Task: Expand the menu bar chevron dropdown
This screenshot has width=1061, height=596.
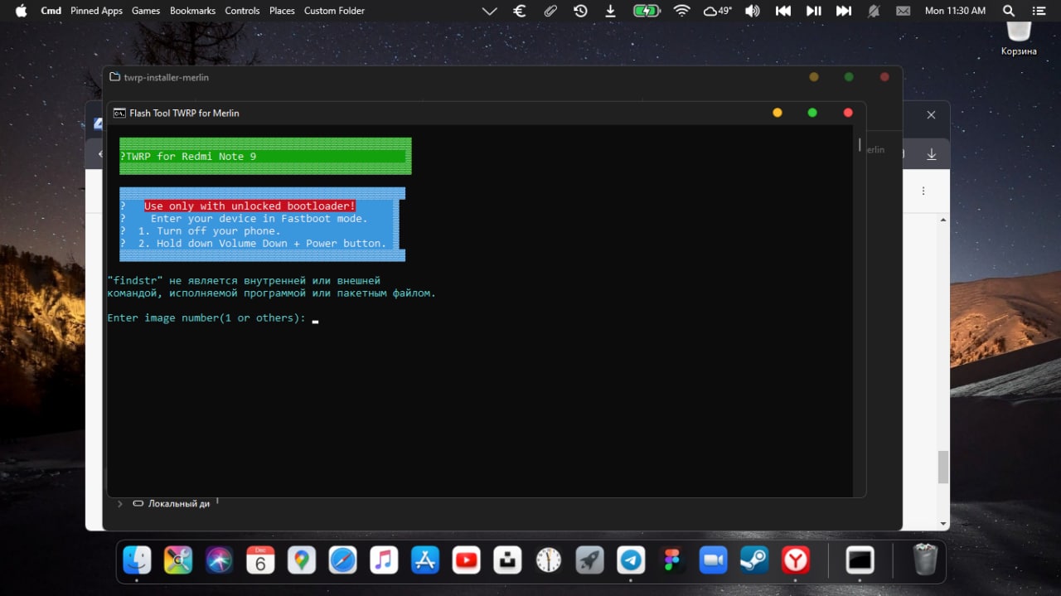Action: click(490, 11)
